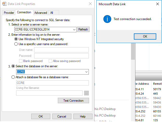Refresh the server list
This screenshot has width=162, height=122.
point(83,29)
